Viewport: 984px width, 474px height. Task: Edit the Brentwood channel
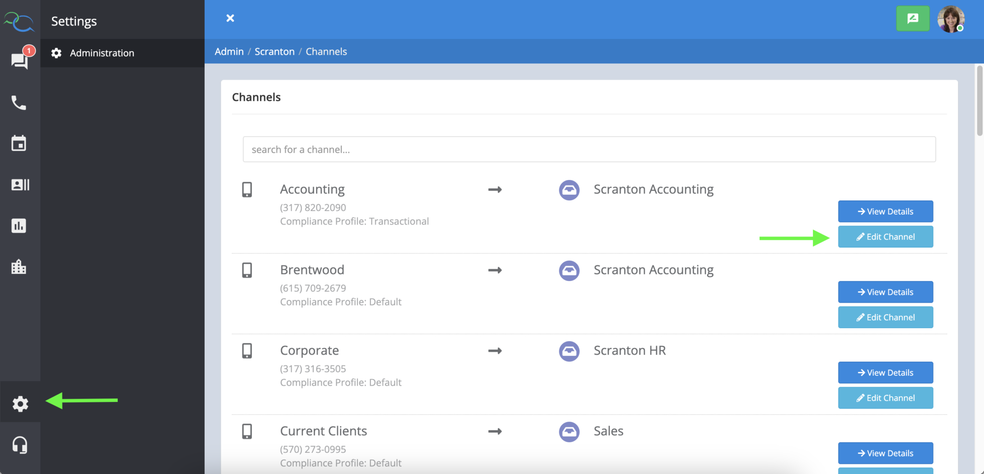pos(885,317)
